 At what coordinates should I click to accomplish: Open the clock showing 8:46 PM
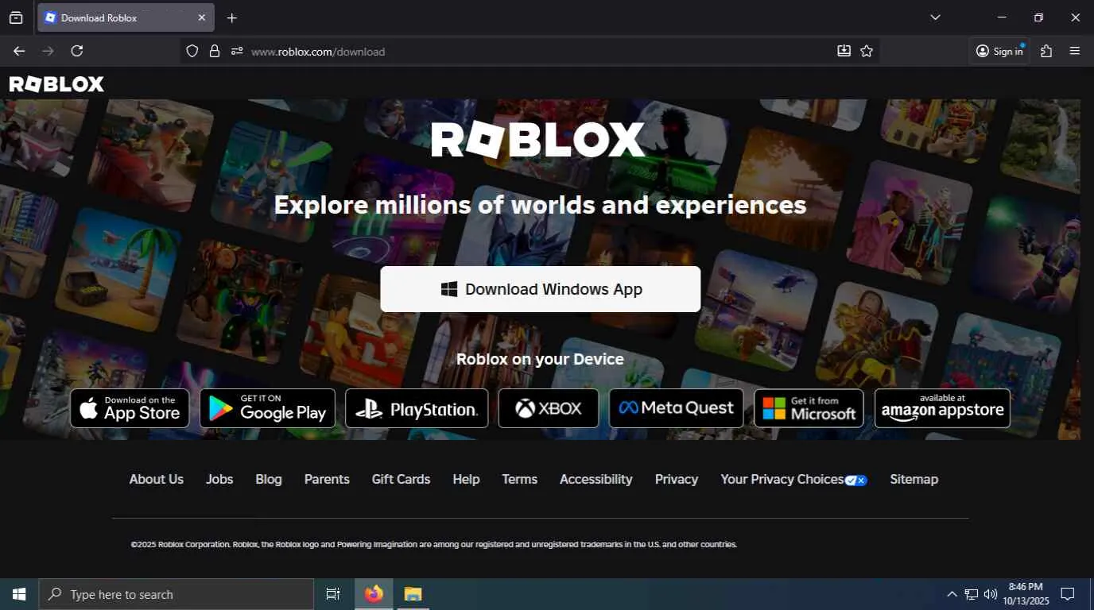pos(1026,594)
